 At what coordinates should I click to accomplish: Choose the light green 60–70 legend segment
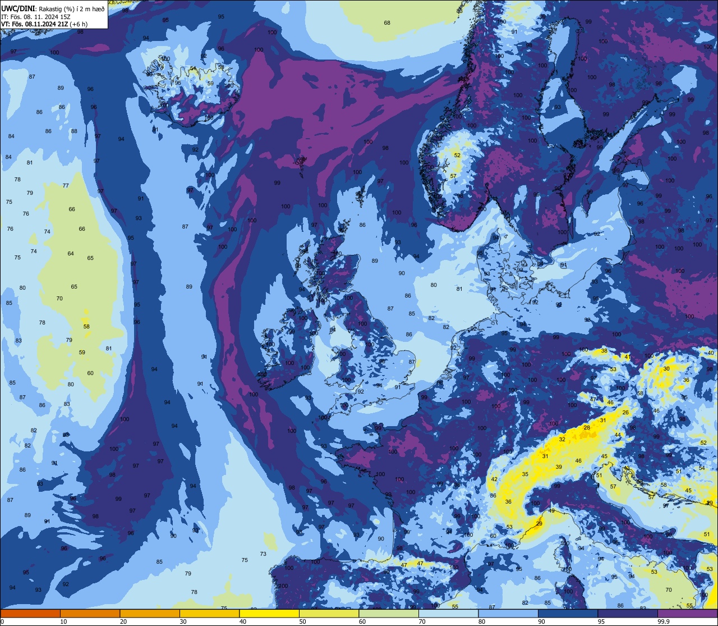point(389,613)
